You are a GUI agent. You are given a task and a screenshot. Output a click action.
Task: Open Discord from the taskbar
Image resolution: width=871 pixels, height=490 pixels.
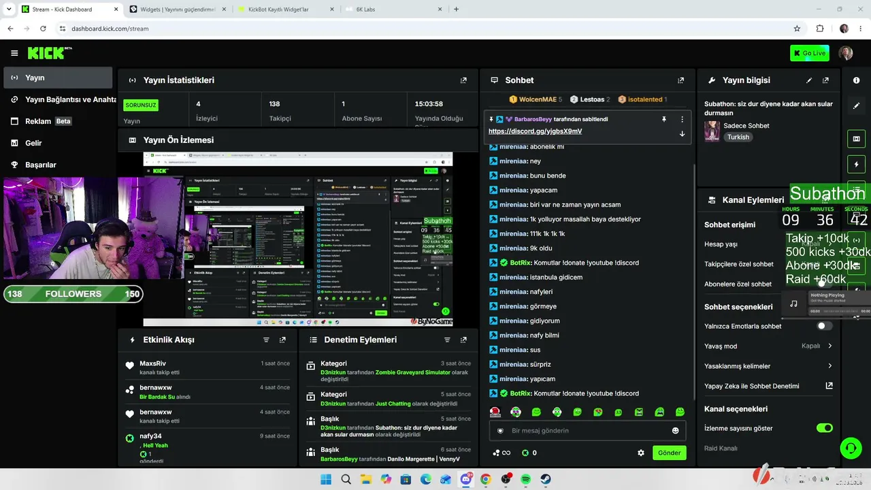(466, 479)
